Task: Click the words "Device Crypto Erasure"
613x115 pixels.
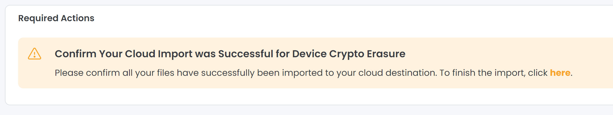Action: pos(349,54)
